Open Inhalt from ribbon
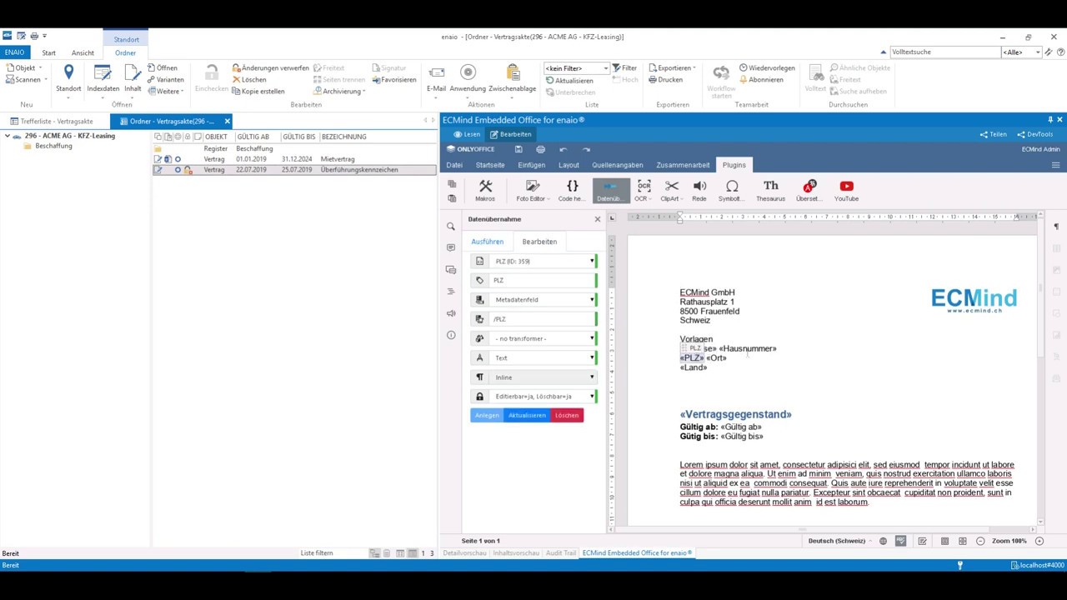The height and width of the screenshot is (600, 1067). [133, 78]
